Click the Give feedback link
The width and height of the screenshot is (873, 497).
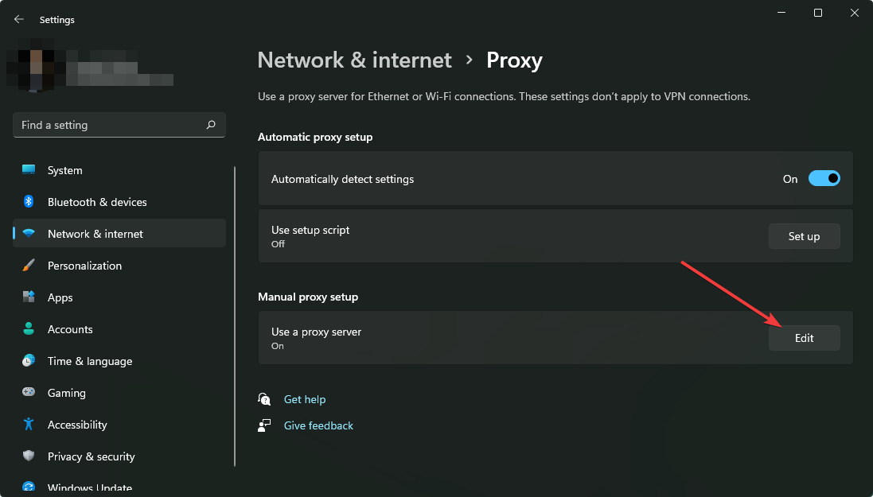(318, 425)
